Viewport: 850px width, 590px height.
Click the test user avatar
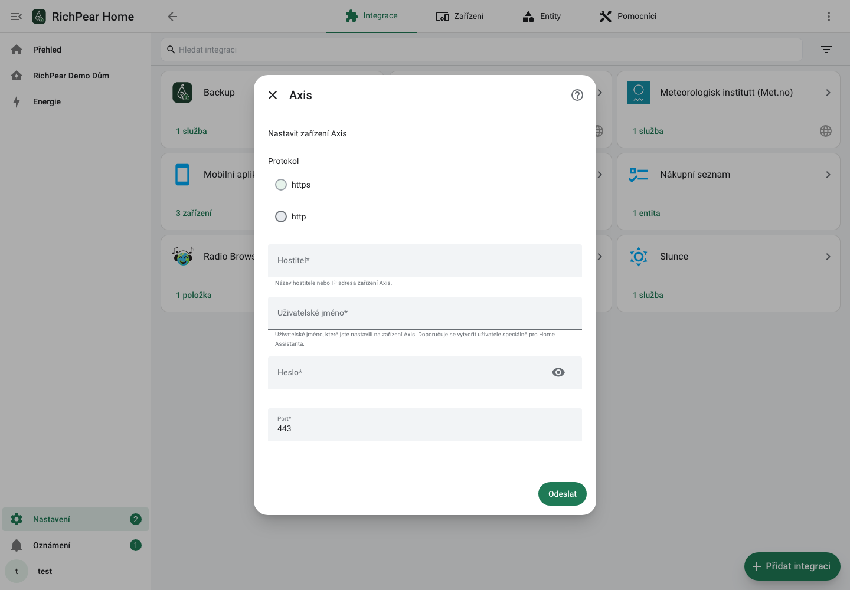17,571
